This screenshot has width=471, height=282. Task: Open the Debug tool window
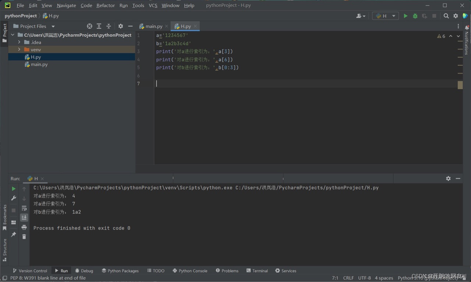pos(84,271)
